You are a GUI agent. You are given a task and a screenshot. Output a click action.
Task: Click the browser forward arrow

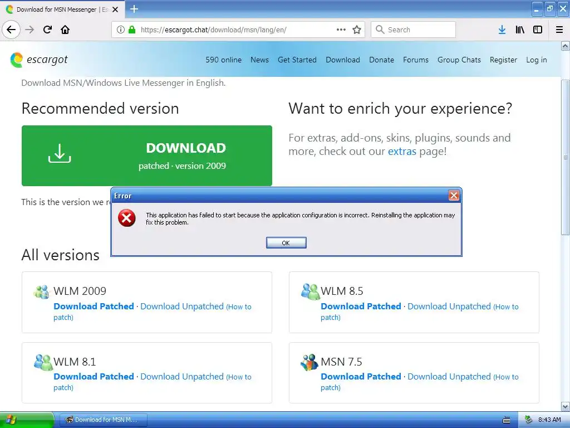coord(30,30)
